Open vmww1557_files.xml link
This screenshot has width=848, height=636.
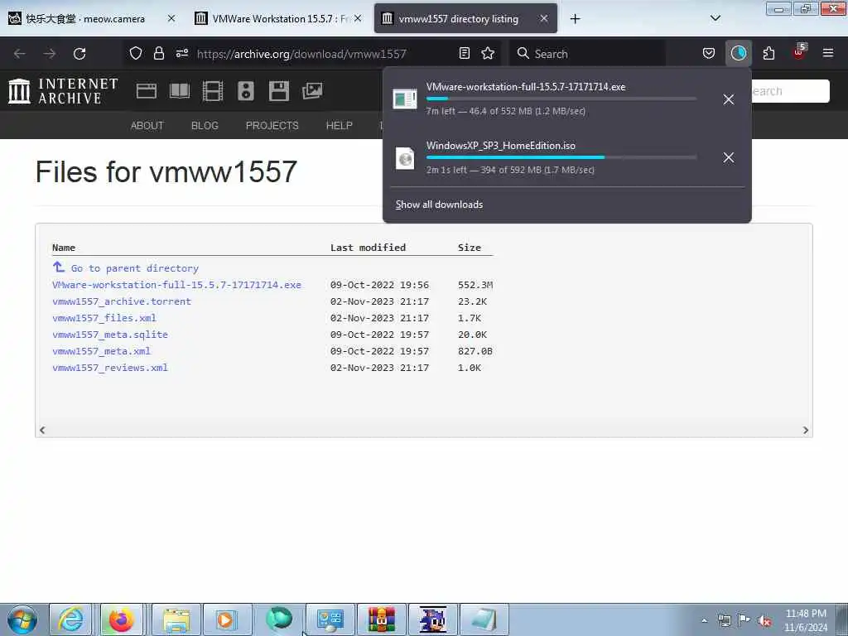pyautogui.click(x=104, y=318)
